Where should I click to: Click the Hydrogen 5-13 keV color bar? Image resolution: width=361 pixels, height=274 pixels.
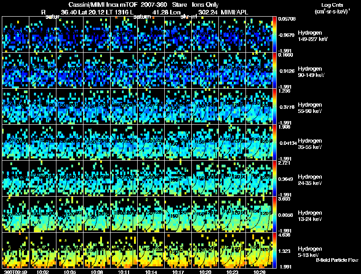tap(274, 251)
